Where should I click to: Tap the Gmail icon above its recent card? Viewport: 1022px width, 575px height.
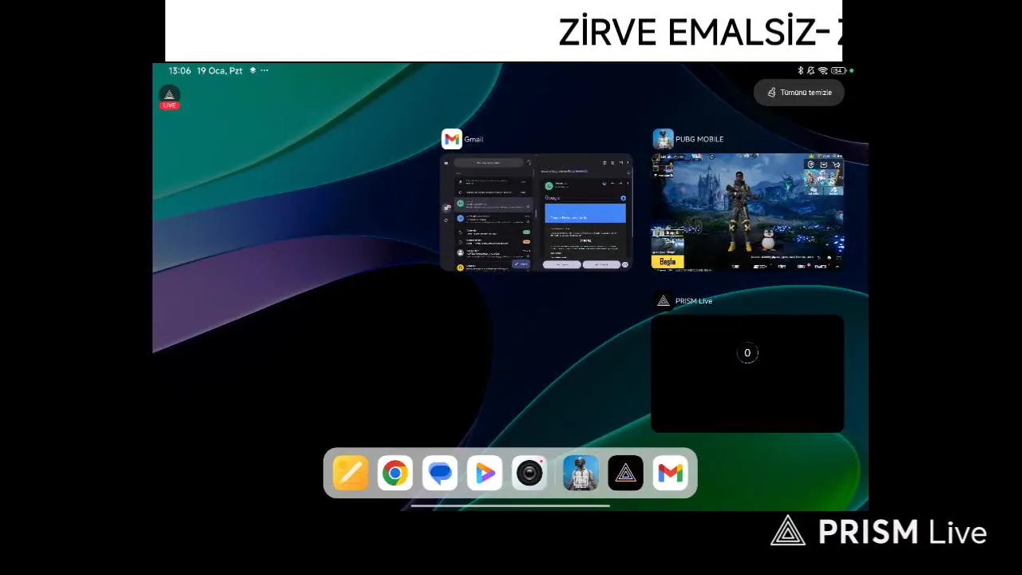[452, 139]
